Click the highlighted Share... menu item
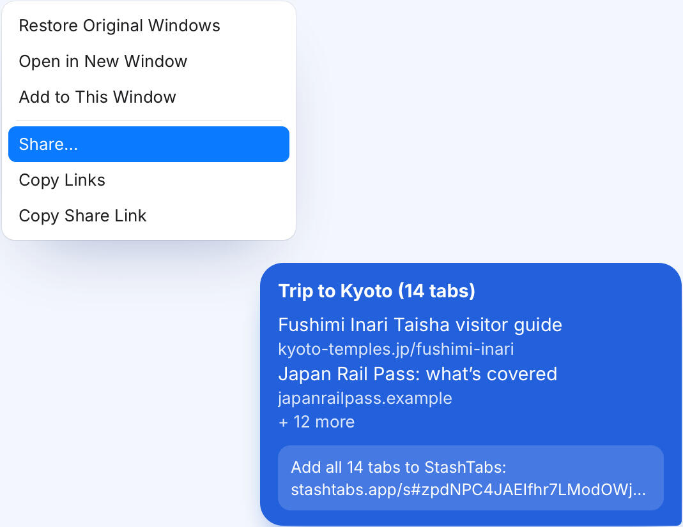683x527 pixels. pos(148,144)
